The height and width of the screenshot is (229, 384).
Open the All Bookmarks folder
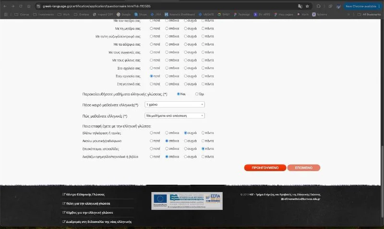(371, 14)
